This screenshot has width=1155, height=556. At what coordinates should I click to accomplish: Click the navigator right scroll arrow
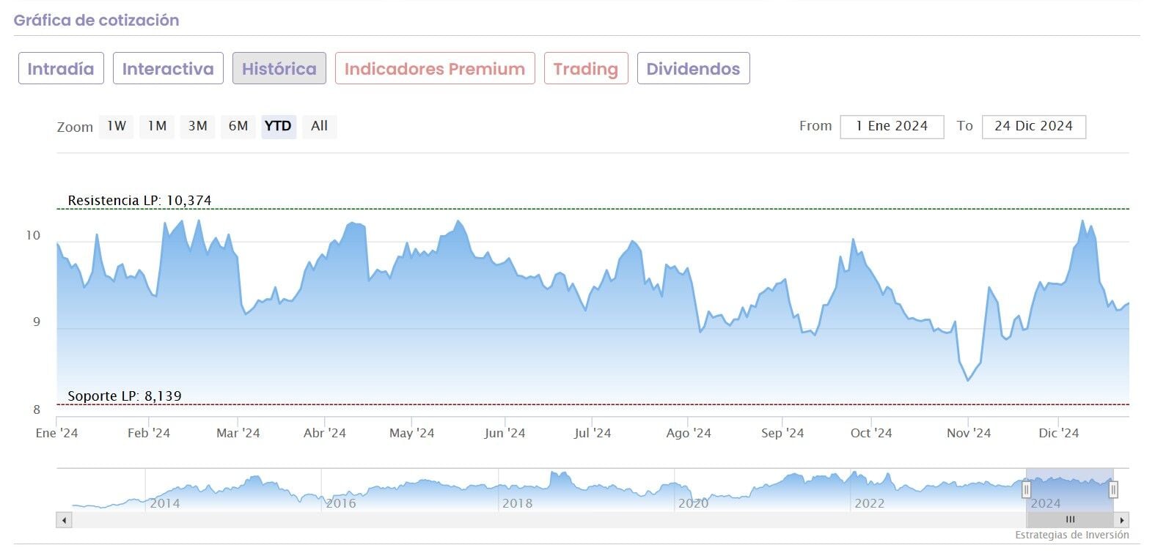1121,520
